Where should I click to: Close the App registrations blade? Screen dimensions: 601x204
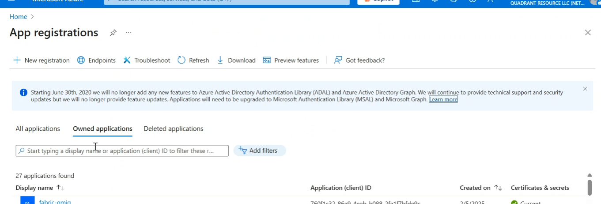(588, 33)
